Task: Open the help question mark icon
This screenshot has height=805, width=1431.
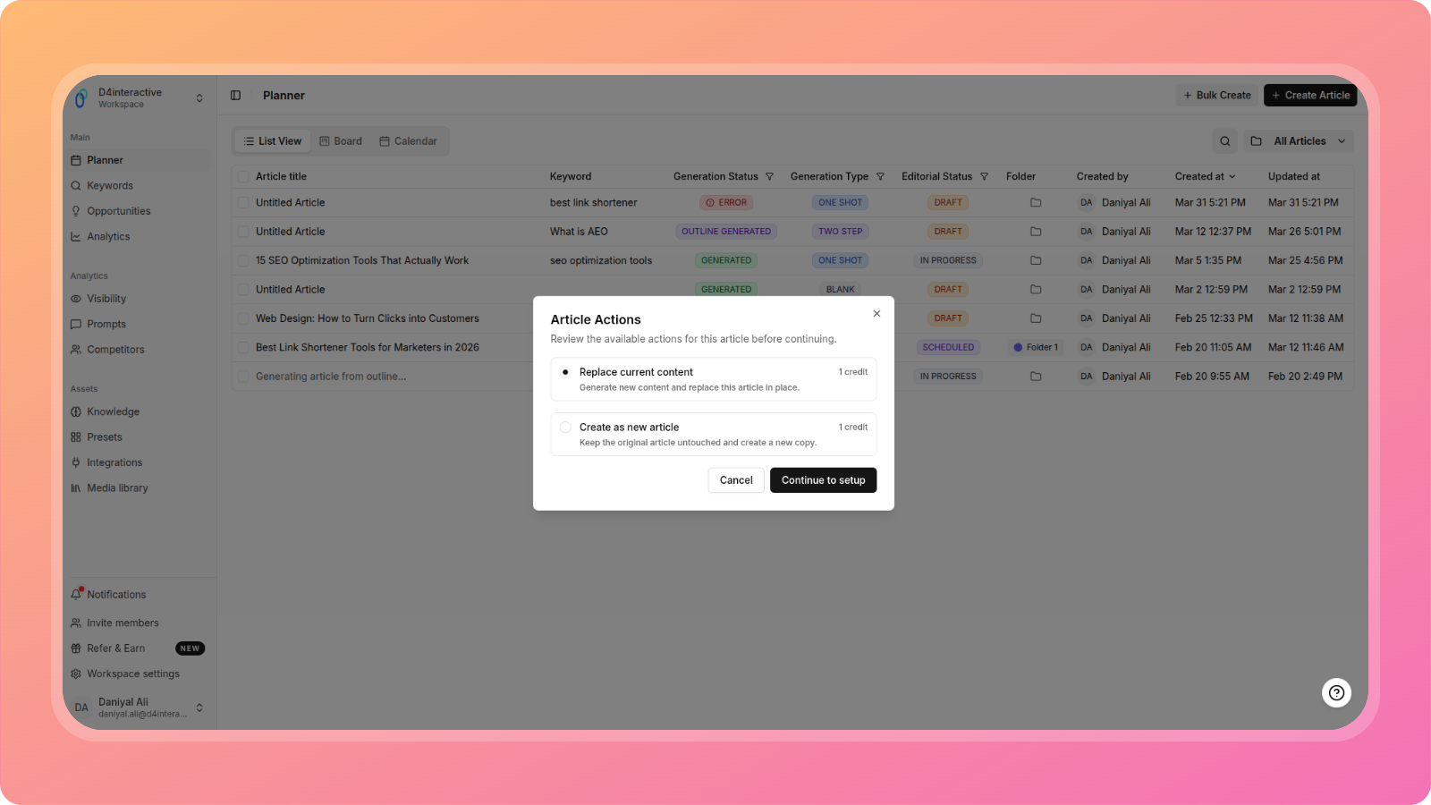Action: (x=1336, y=692)
